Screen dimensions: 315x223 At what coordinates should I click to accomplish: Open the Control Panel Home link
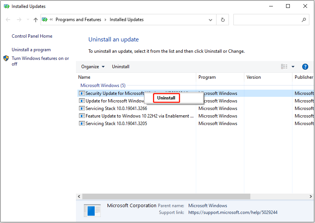[x=32, y=36]
